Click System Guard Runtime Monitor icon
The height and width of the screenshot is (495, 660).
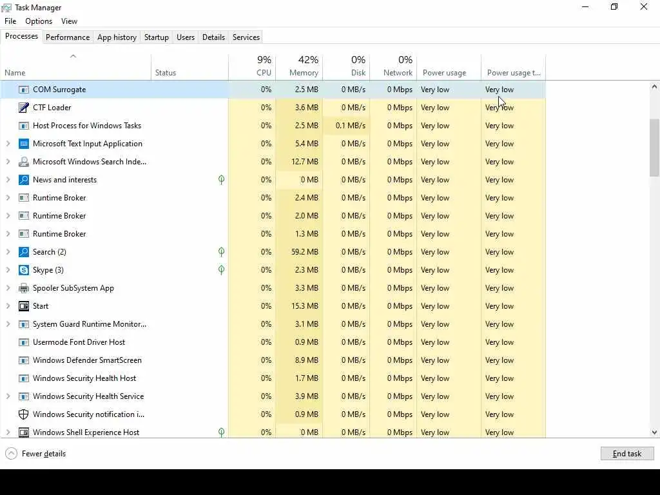click(x=24, y=325)
